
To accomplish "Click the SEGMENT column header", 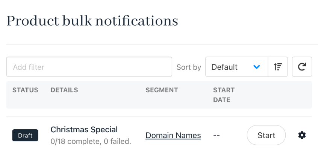I will pyautogui.click(x=162, y=90).
